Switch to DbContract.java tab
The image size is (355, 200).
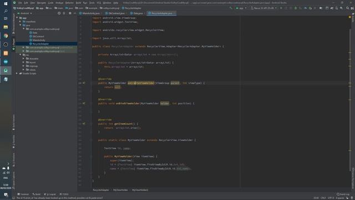(x=115, y=13)
